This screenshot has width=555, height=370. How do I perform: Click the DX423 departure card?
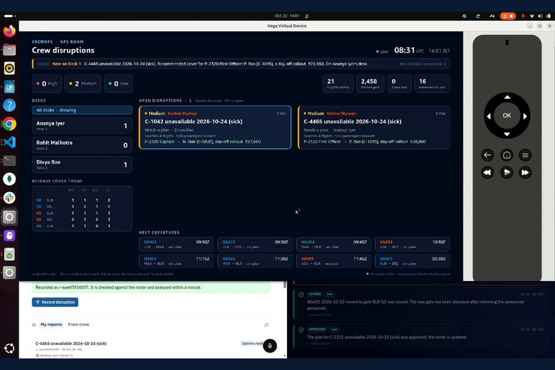coord(255,245)
